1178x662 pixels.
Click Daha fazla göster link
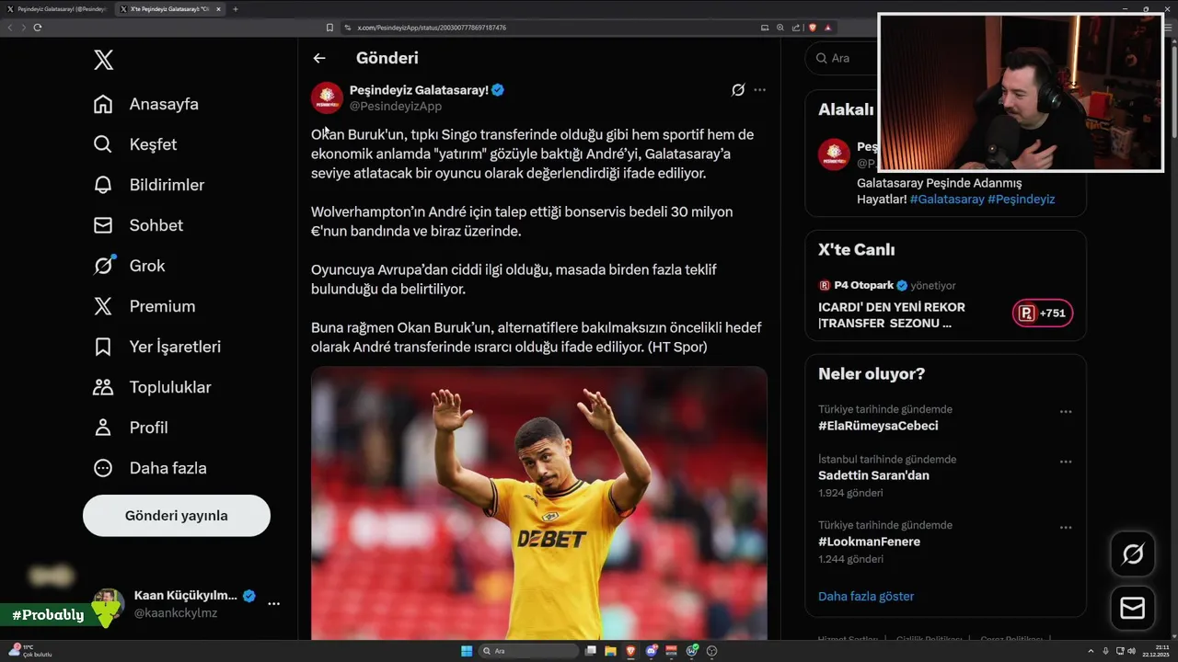tap(866, 596)
